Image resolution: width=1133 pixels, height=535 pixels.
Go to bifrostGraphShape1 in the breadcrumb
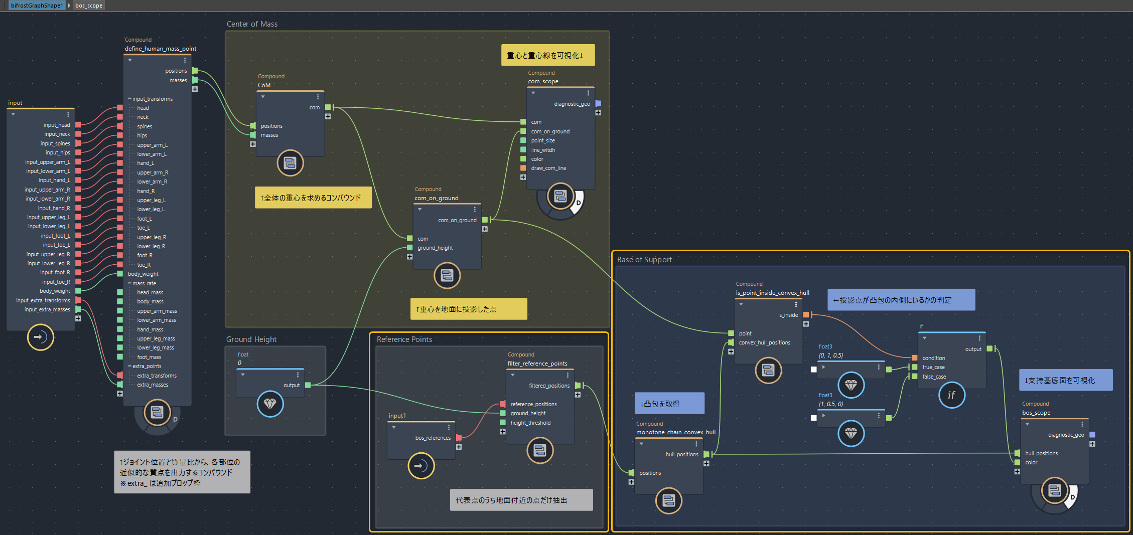37,6
